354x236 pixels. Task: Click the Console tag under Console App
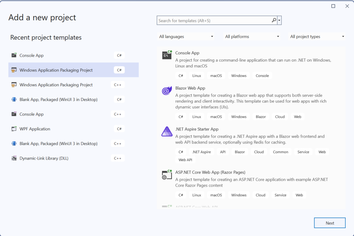pyautogui.click(x=262, y=76)
